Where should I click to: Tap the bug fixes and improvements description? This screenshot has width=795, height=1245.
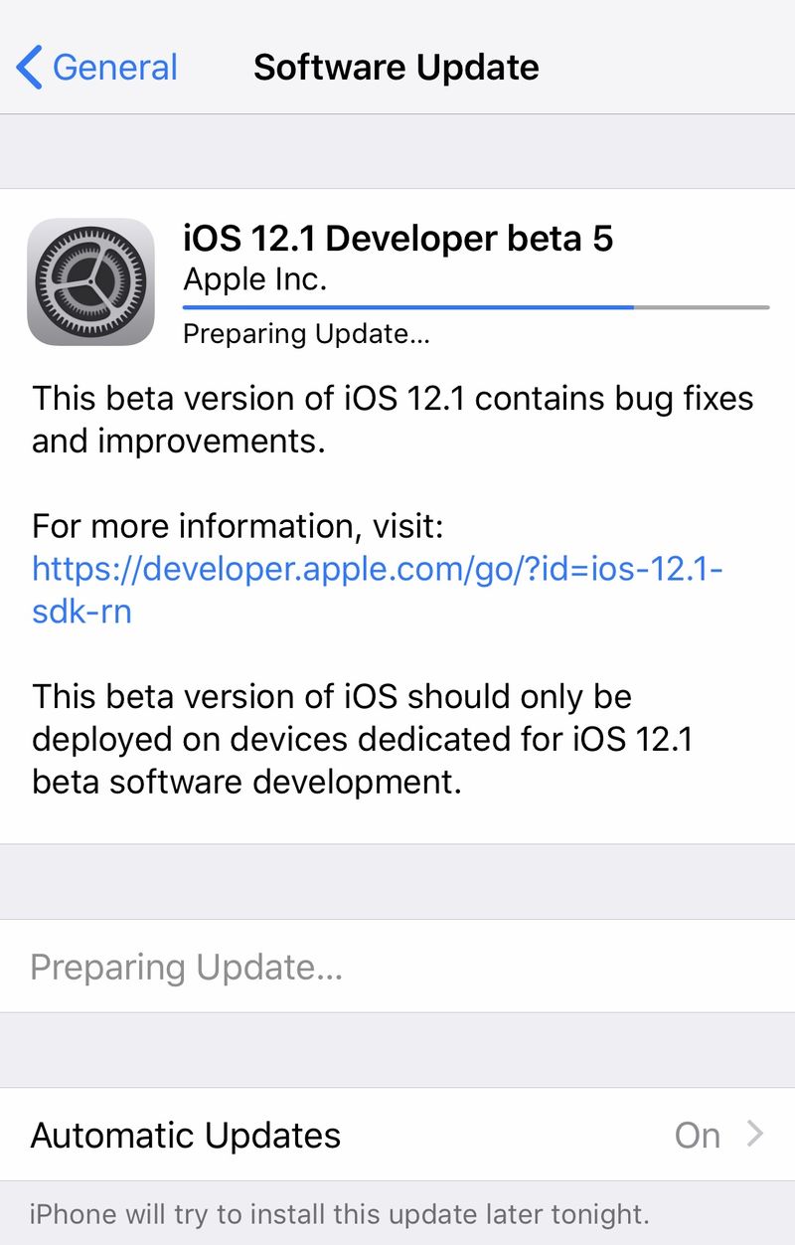point(393,419)
